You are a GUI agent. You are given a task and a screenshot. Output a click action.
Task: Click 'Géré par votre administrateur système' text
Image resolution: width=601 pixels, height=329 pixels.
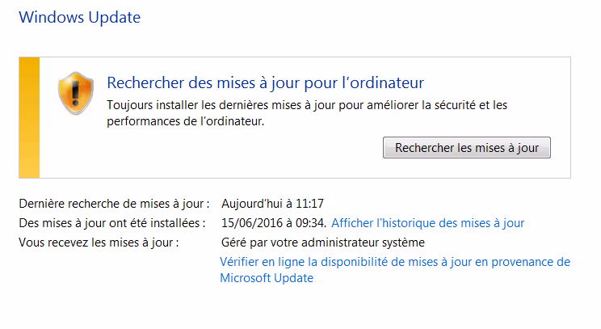(322, 243)
